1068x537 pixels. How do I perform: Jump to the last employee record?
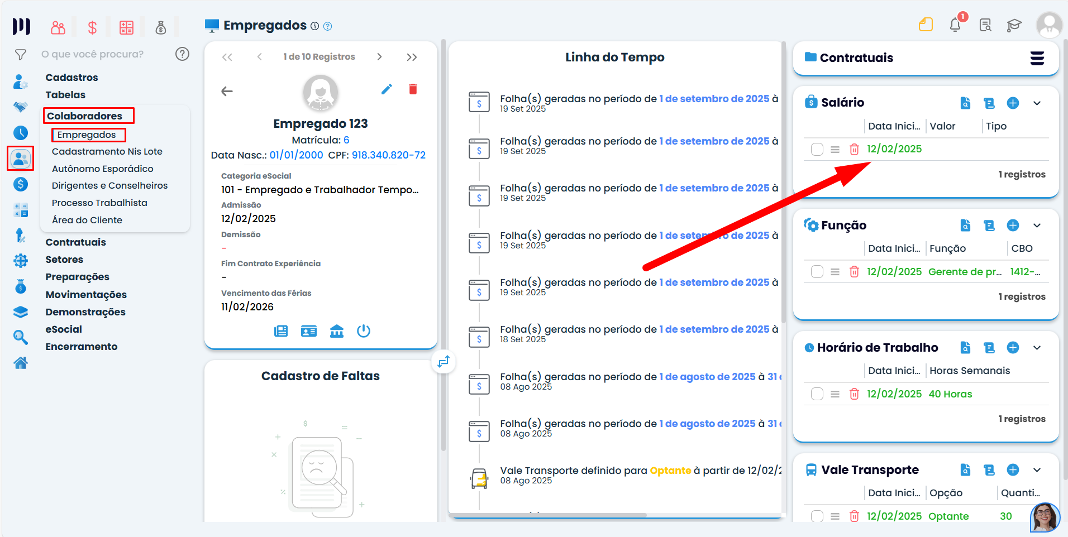(x=412, y=57)
